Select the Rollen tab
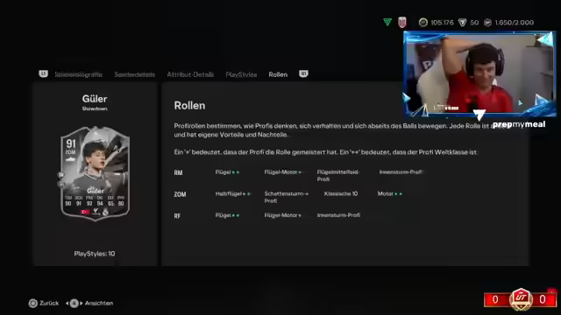Viewport: 561px width, 315px height. pos(278,74)
